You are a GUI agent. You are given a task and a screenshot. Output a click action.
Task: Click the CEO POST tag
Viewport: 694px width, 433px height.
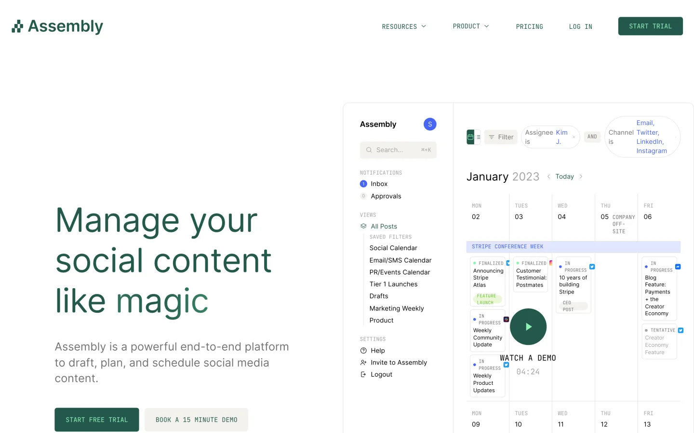point(574,306)
